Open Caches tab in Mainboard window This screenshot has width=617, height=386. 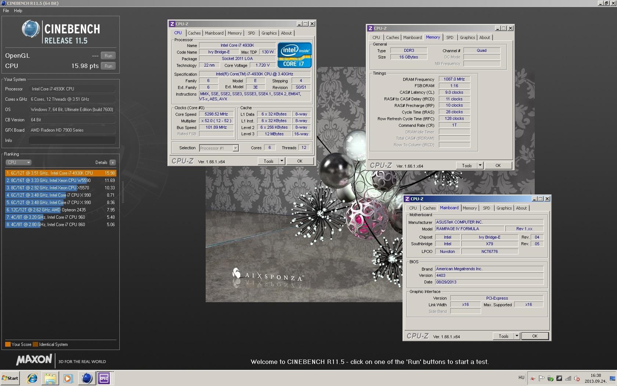point(429,208)
